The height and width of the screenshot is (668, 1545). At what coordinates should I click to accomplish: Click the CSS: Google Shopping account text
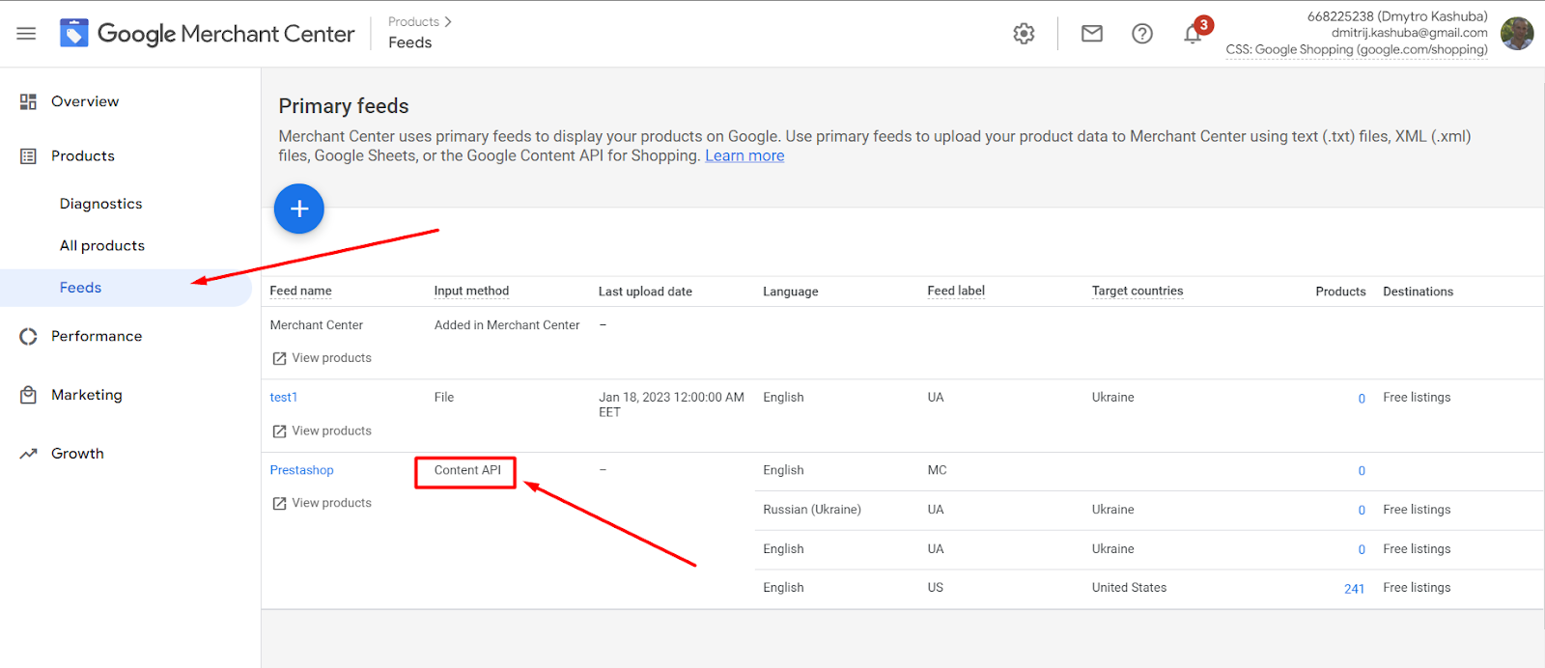coord(1357,49)
